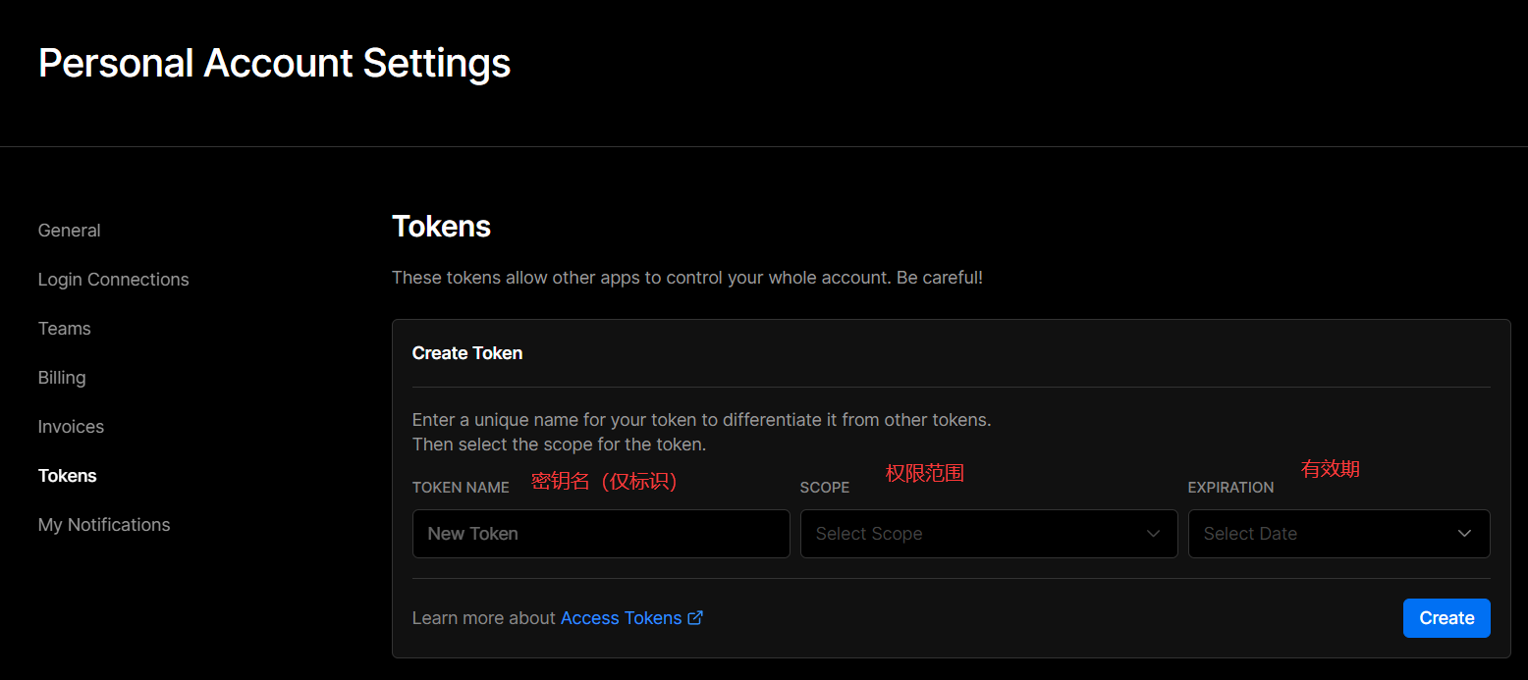Click the SCOPE field label

pyautogui.click(x=825, y=488)
